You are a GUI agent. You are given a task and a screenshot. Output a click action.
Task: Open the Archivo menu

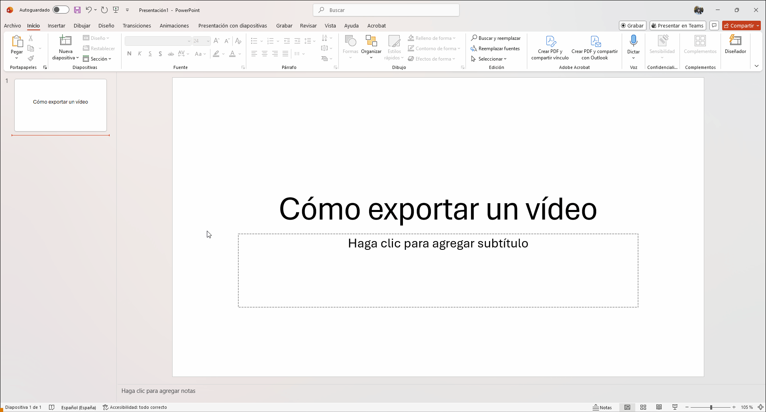(12, 26)
